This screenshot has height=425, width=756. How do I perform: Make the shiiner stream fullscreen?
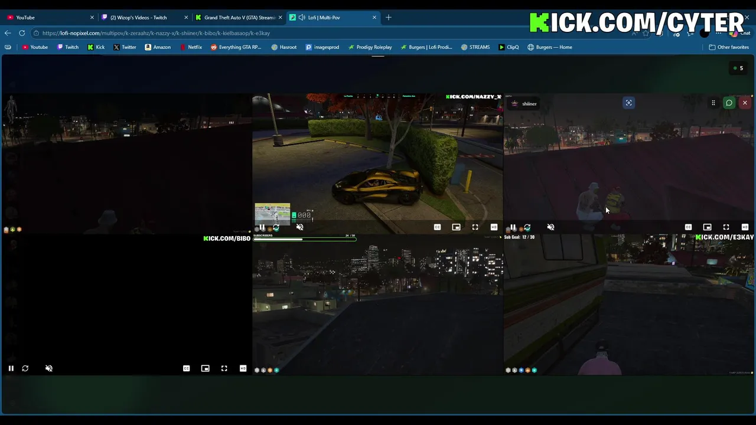click(726, 227)
